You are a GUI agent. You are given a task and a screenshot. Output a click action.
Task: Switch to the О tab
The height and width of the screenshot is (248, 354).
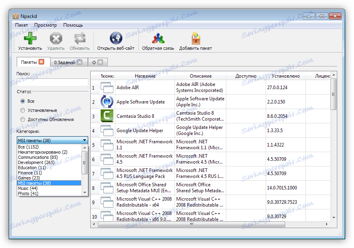(x=94, y=62)
